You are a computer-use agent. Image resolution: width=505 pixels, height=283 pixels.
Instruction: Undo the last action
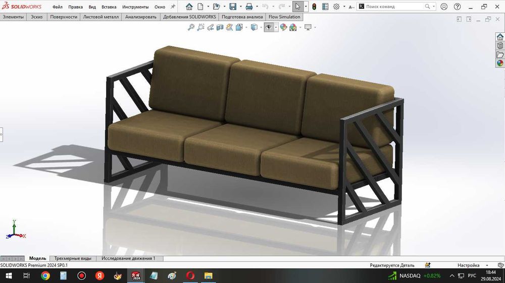pyautogui.click(x=265, y=7)
